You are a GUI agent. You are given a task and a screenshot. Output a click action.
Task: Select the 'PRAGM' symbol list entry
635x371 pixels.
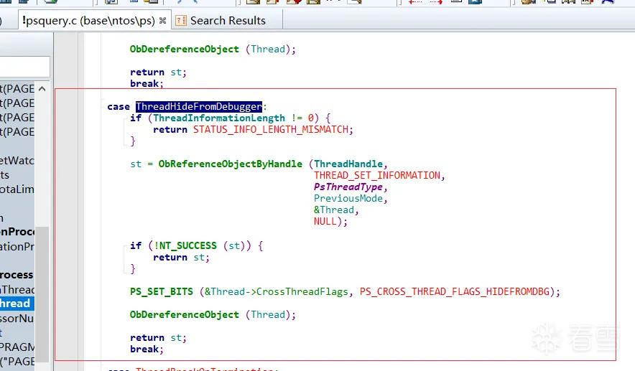pos(17,347)
